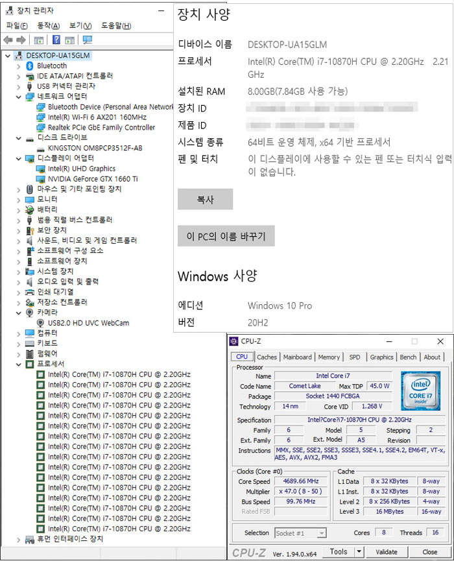
Task: Click the 프로세서 processor category icon
Action: (x=29, y=365)
